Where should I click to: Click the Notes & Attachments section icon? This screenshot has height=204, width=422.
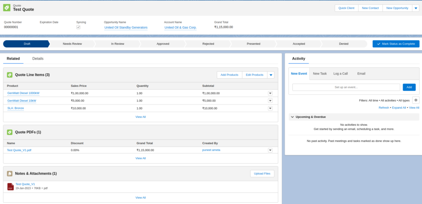(9, 174)
